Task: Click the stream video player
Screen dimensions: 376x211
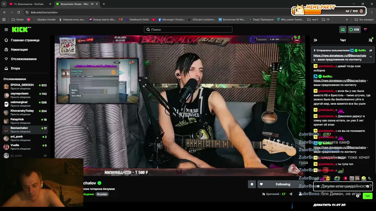Action: tap(180, 106)
